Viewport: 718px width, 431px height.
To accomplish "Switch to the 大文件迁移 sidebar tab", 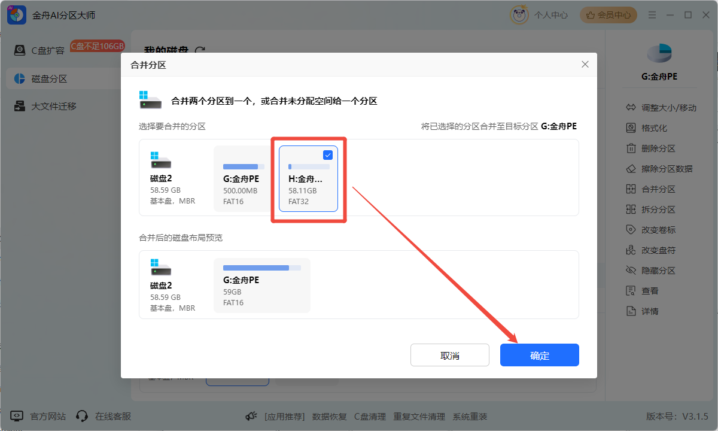I will click(53, 106).
